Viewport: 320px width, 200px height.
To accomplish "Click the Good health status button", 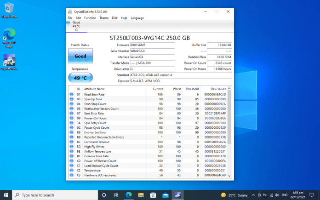I will pos(80,56).
